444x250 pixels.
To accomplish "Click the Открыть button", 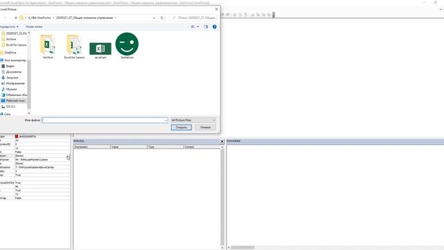I will (181, 128).
